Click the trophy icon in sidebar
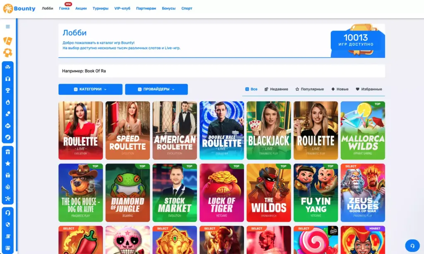 click(x=8, y=90)
